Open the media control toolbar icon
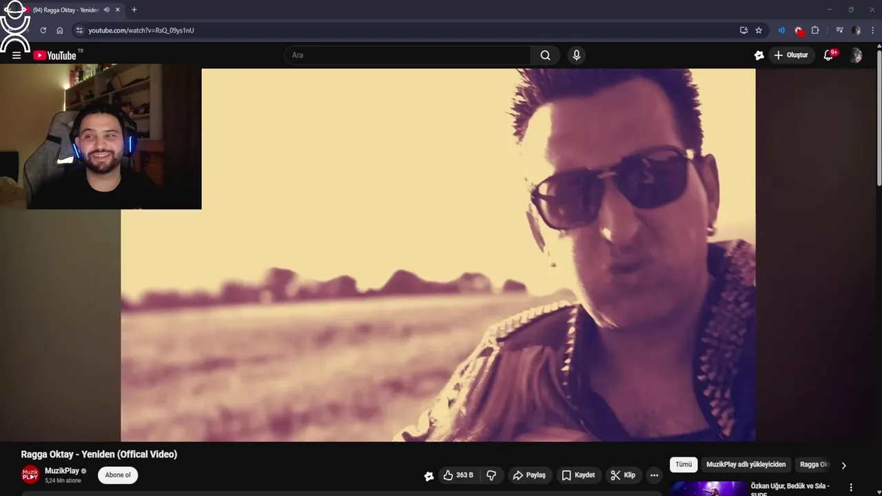The width and height of the screenshot is (882, 496). coord(839,30)
